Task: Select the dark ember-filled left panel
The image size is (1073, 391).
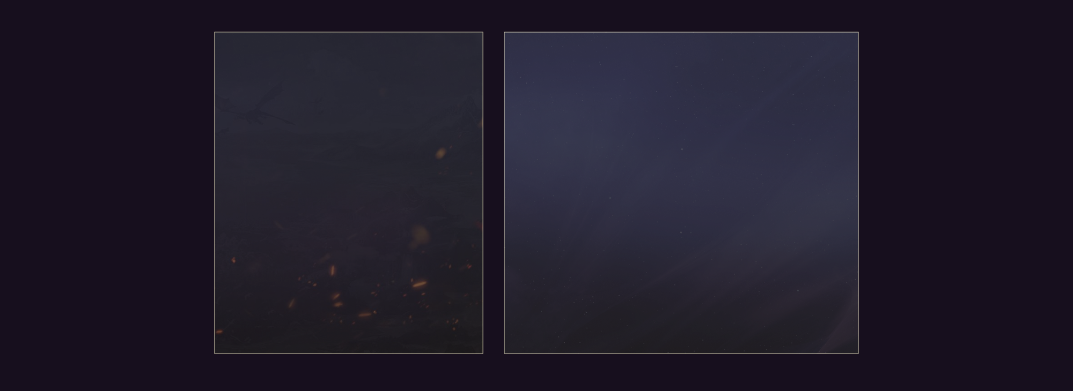Action: pos(349,193)
